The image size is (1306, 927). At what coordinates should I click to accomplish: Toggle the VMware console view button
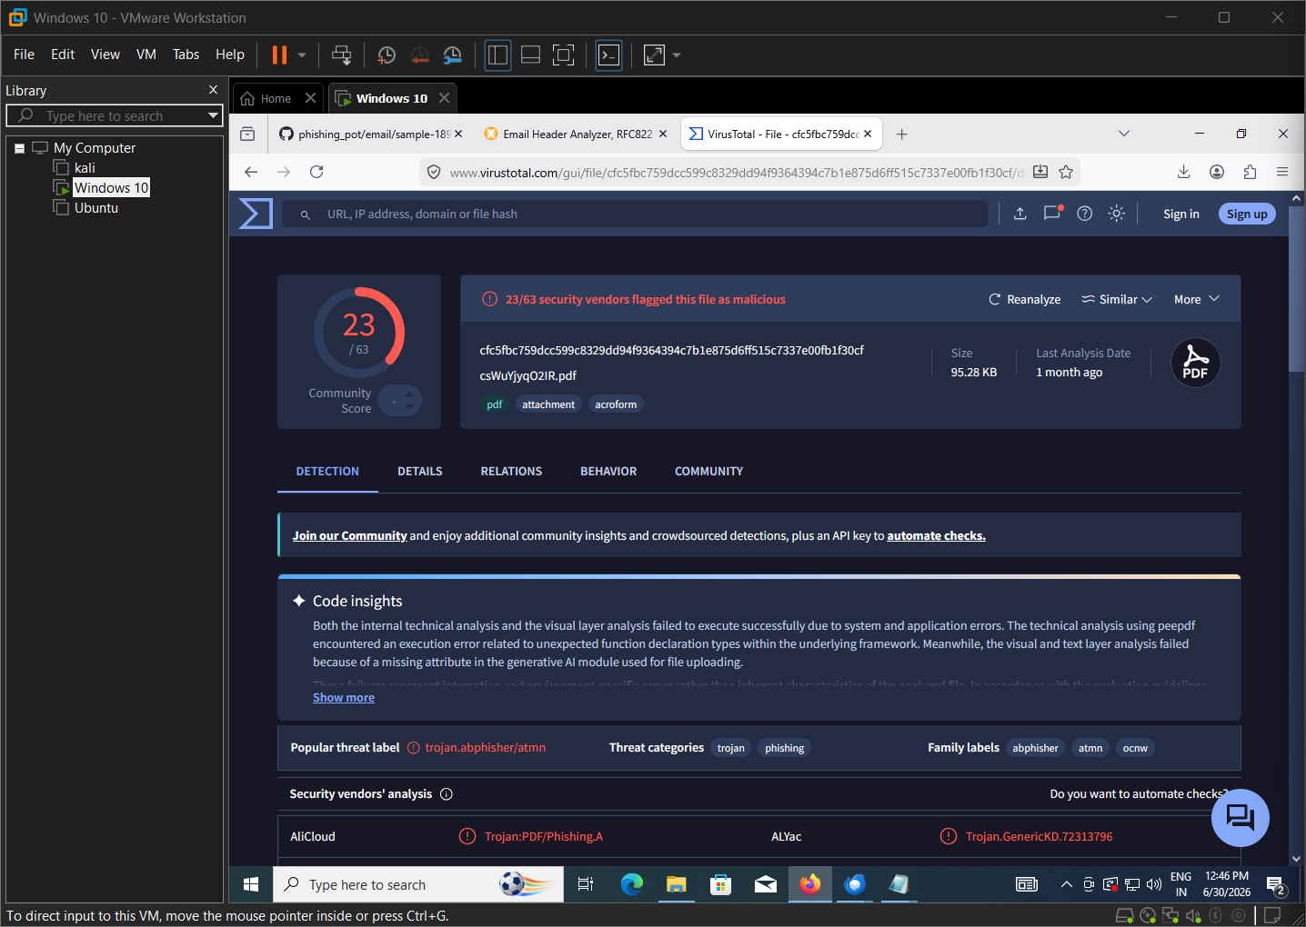[x=608, y=55]
